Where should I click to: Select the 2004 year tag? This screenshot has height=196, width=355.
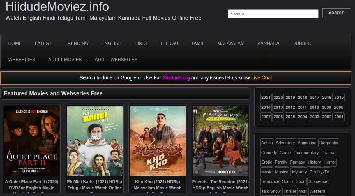(x=302, y=117)
